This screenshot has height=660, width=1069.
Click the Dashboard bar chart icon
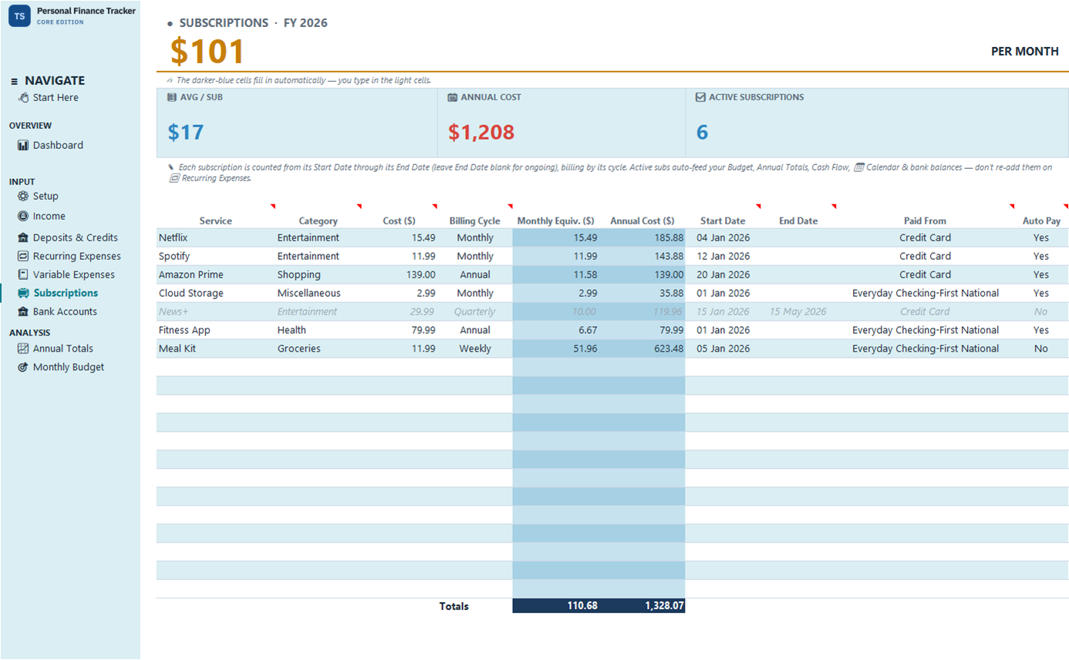pyautogui.click(x=23, y=145)
